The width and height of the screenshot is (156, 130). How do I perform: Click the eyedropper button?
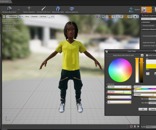point(155,74)
